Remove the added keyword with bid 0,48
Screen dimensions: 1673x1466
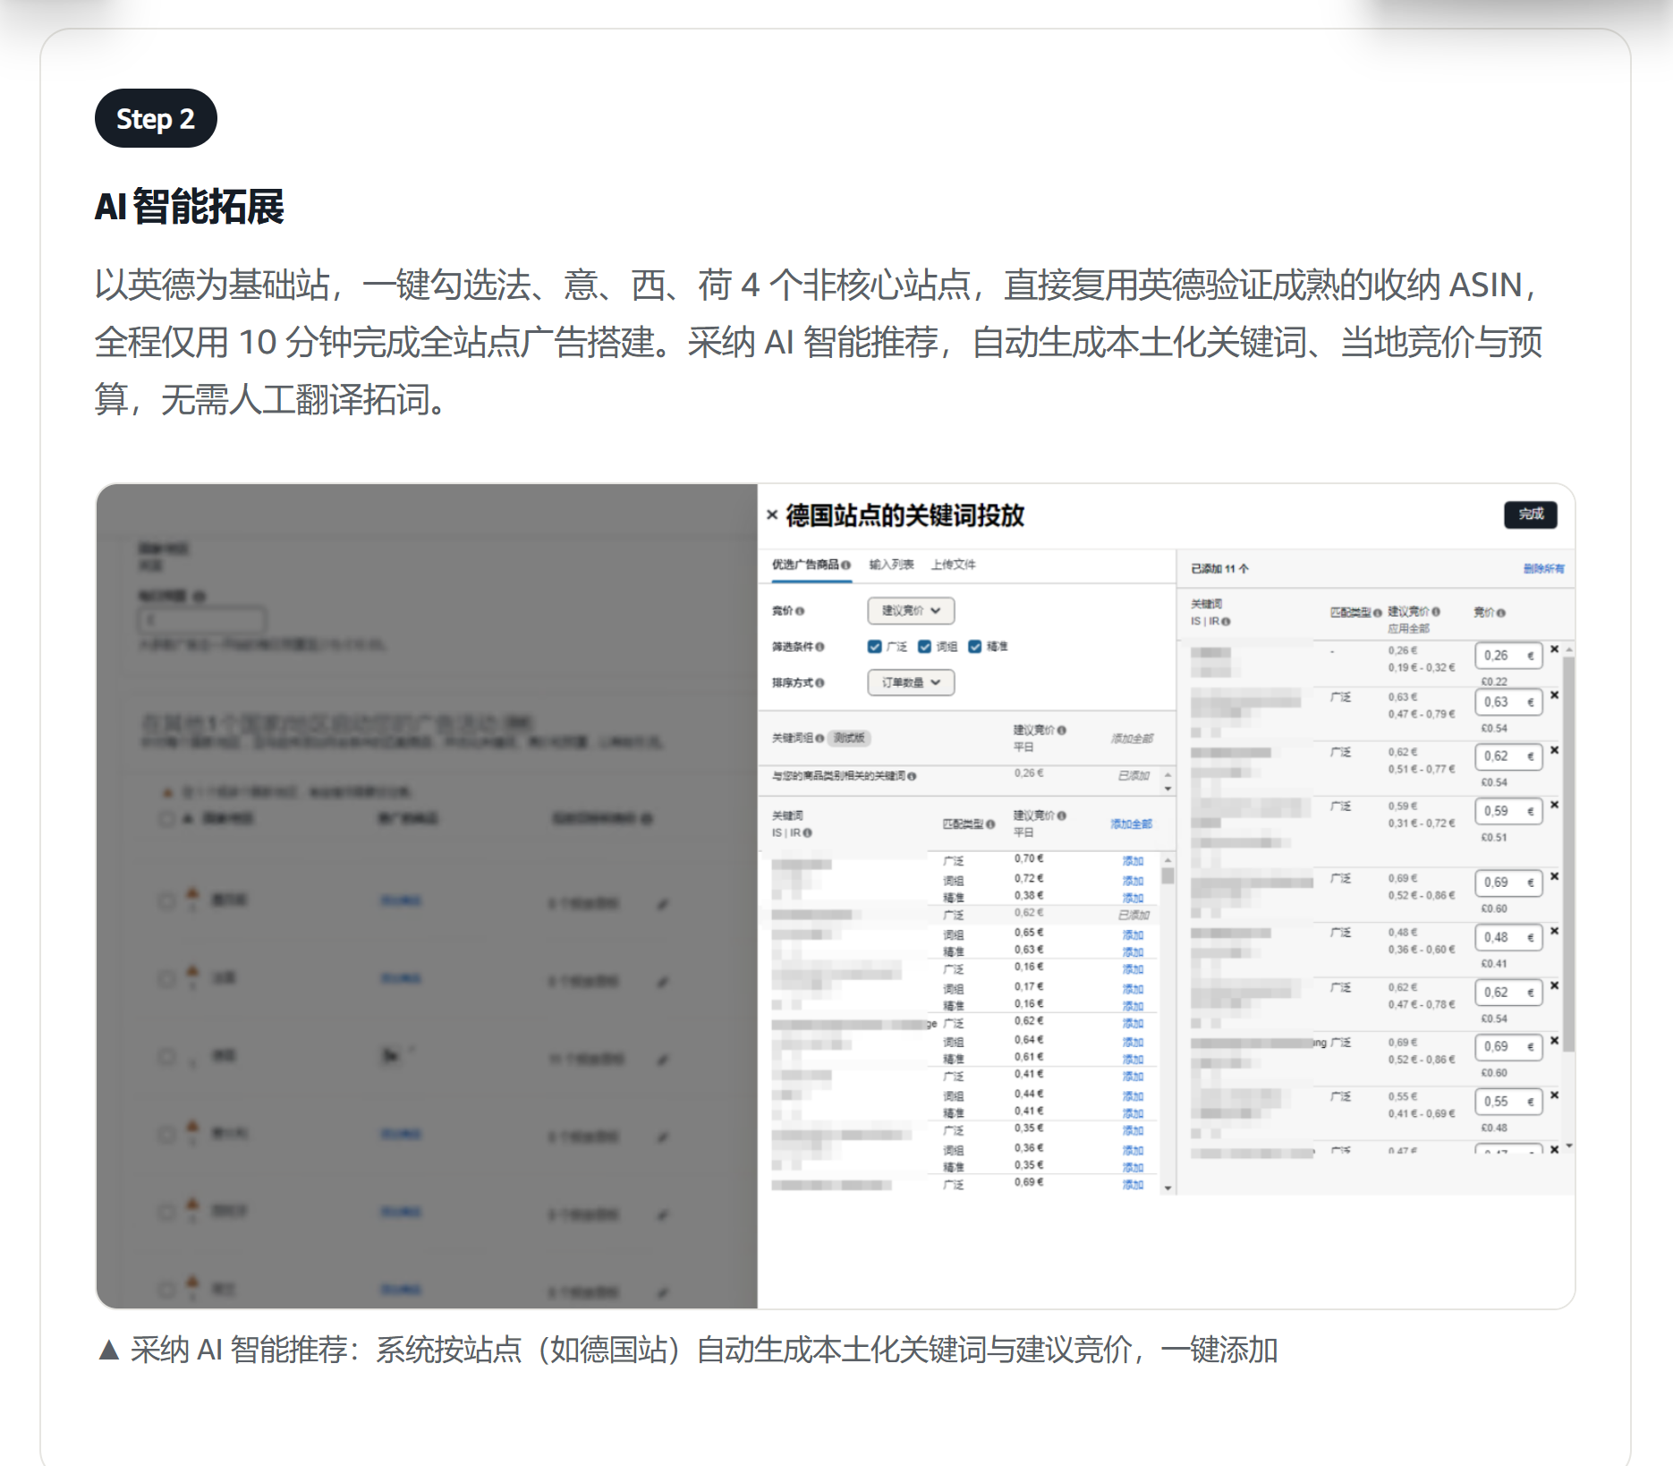click(x=1554, y=931)
